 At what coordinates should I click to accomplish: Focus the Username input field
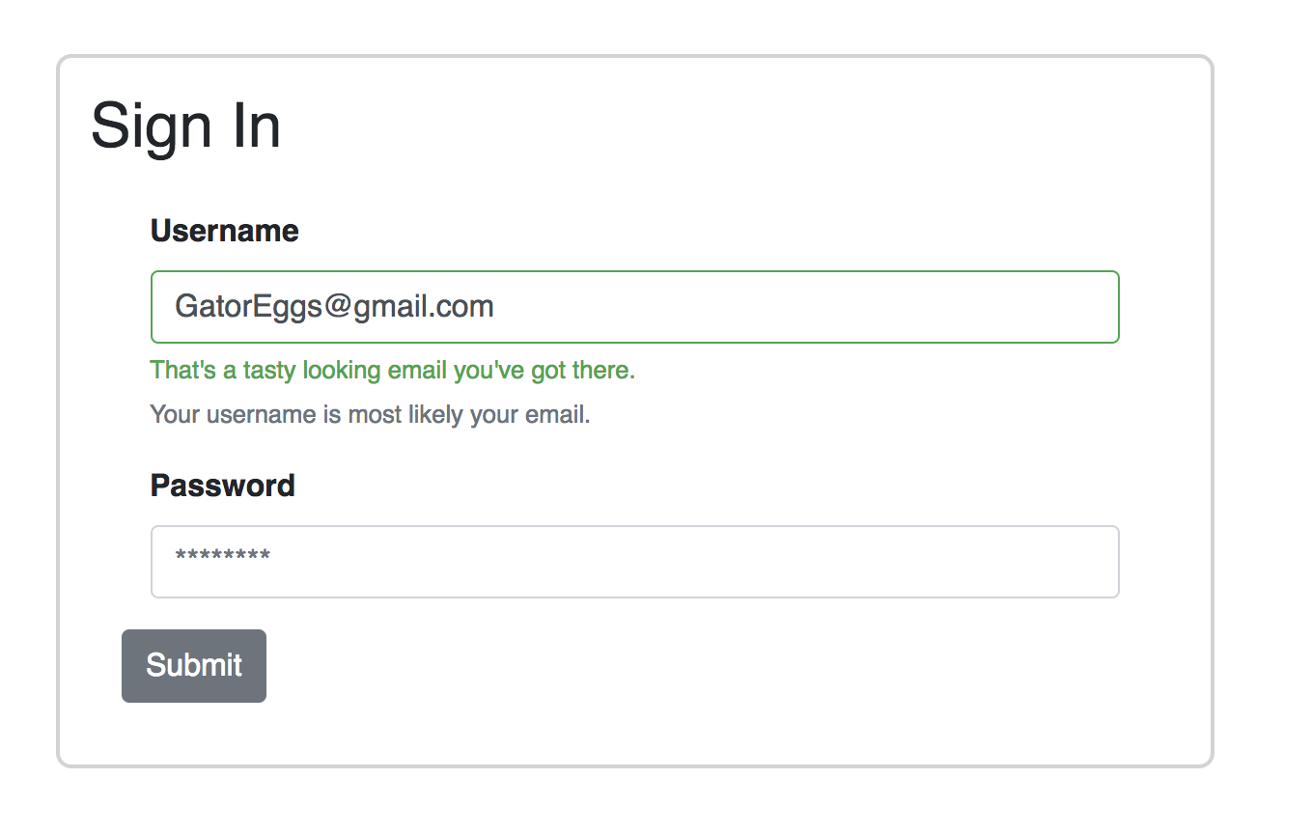point(635,307)
